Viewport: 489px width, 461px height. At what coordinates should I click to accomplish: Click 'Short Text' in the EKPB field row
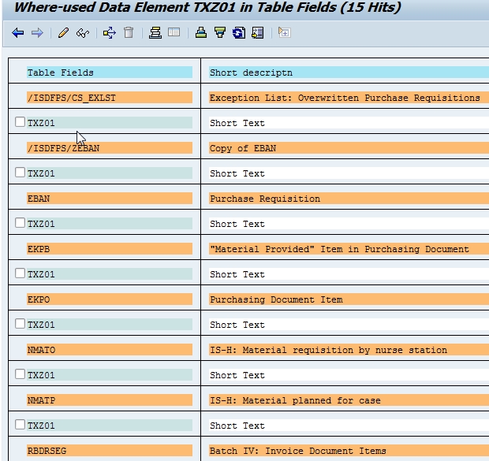click(x=237, y=274)
